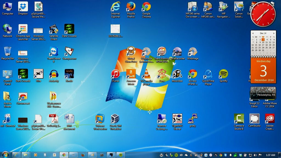This screenshot has width=281, height=158.
Task: Open the Warhammer 40K Dawn folder
Action: [54, 99]
